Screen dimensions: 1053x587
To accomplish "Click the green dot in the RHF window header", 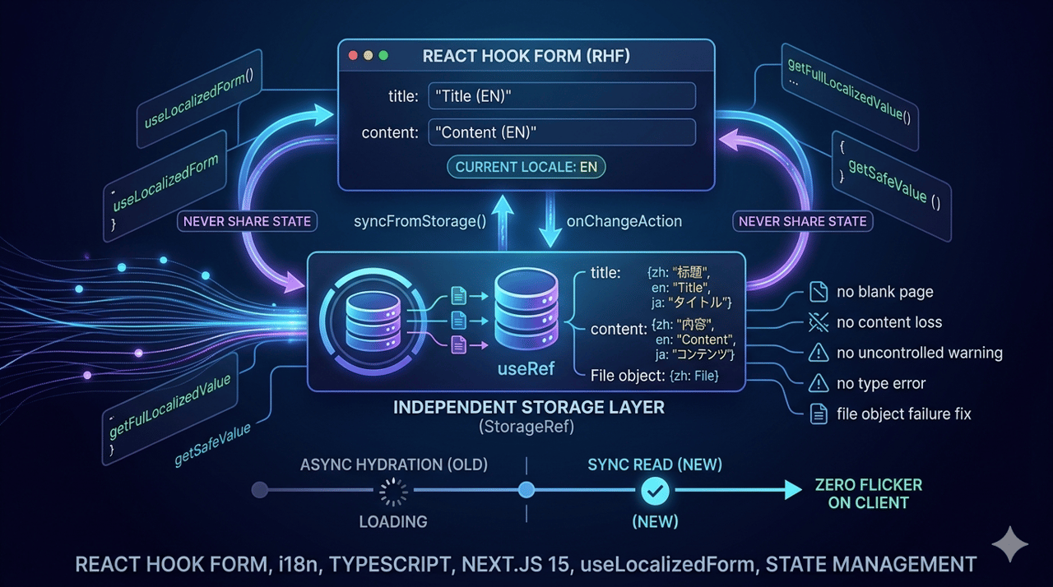I will [x=383, y=56].
